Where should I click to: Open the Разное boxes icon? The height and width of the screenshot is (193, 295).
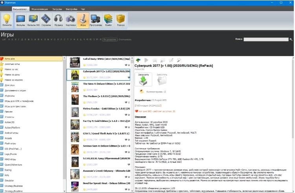[121, 20]
